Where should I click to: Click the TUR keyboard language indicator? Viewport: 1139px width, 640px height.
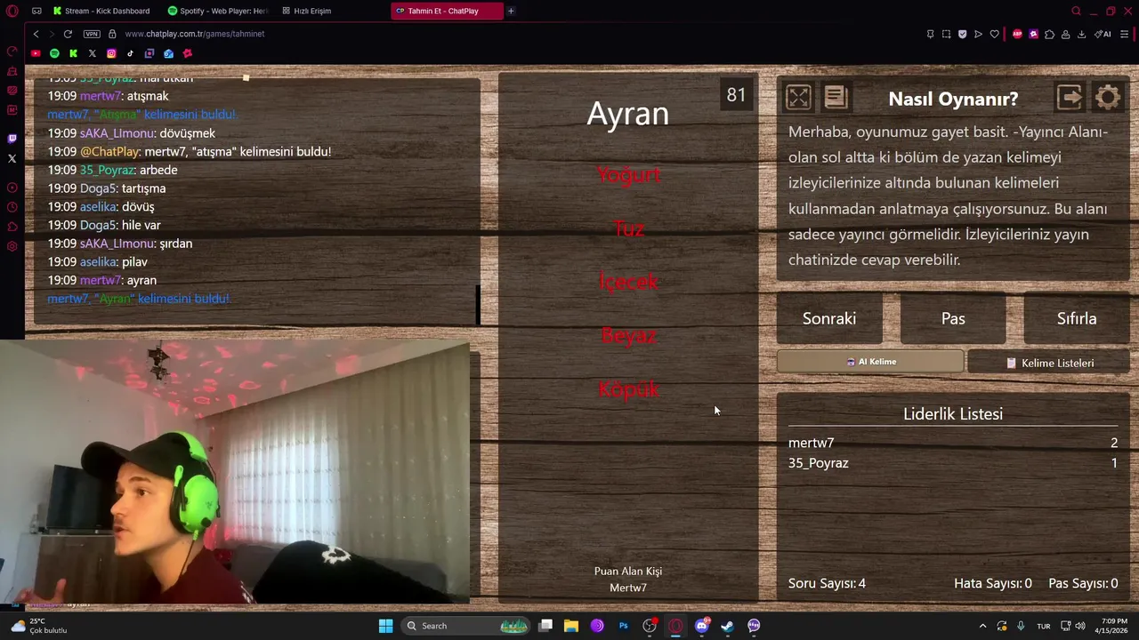(x=1043, y=626)
